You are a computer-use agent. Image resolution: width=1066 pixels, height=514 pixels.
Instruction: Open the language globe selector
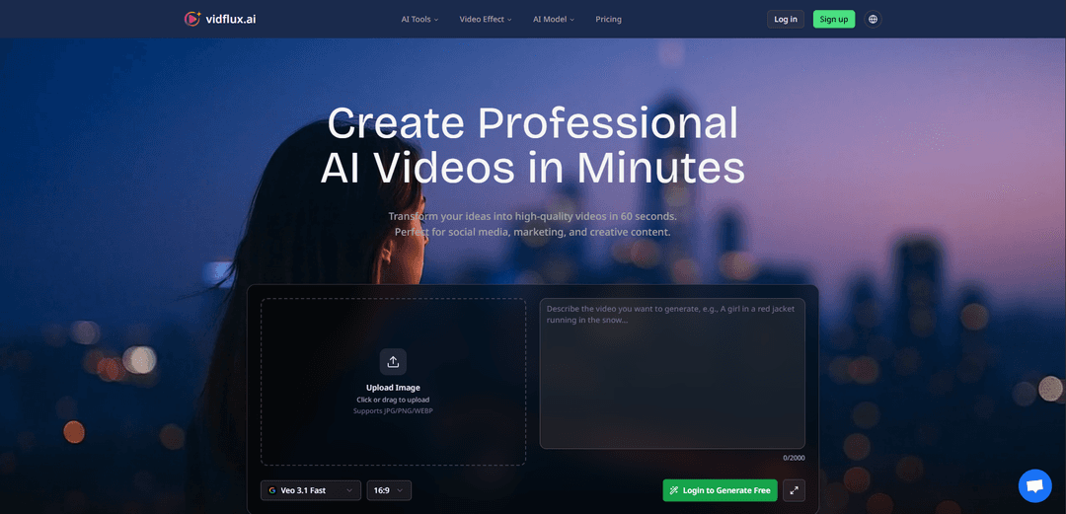click(x=873, y=19)
